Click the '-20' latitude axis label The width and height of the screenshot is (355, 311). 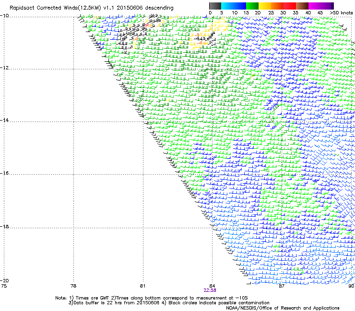click(x=4, y=280)
